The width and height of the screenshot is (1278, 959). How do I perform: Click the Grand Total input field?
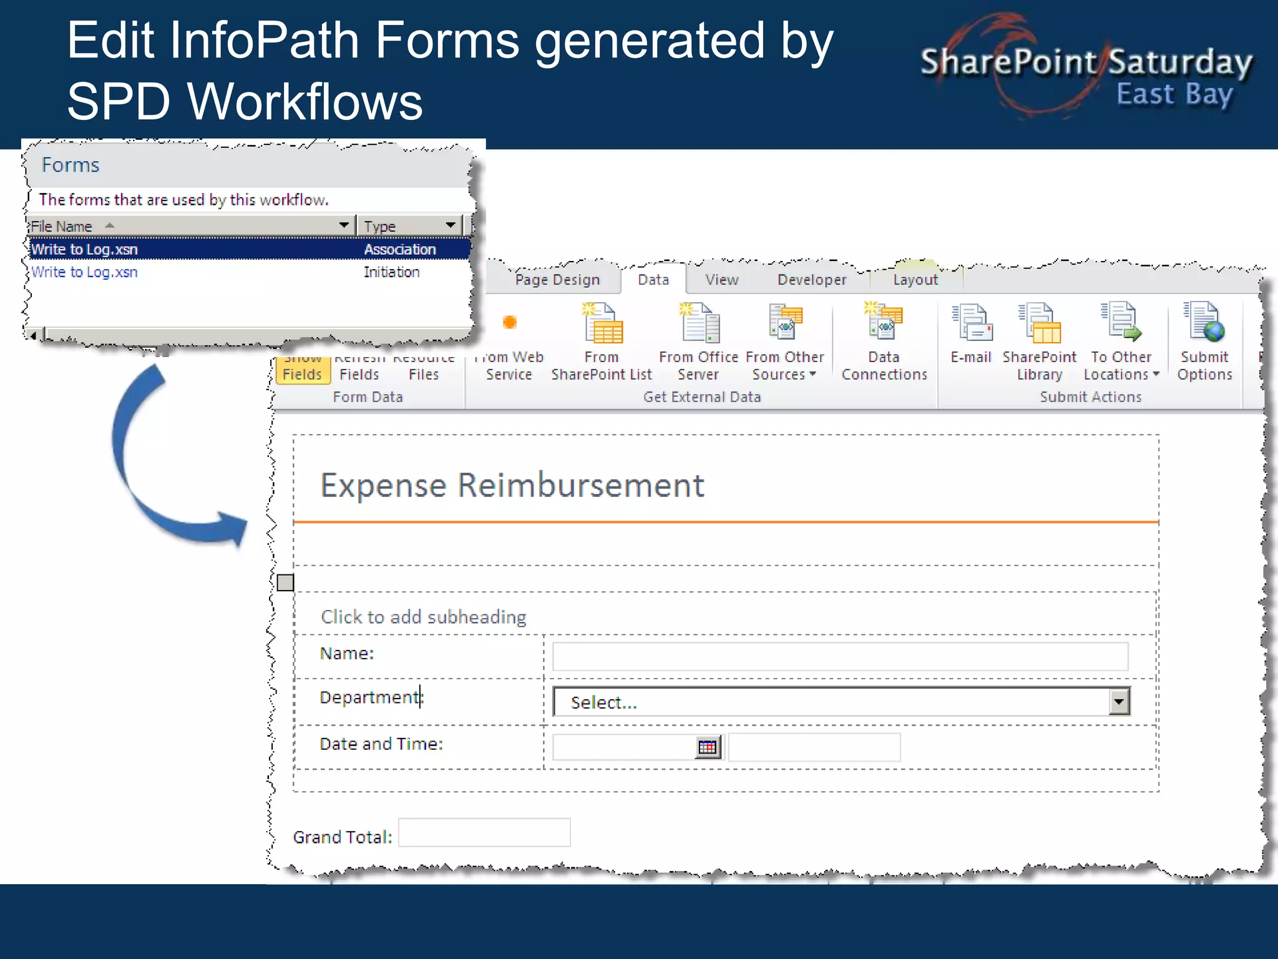click(484, 833)
